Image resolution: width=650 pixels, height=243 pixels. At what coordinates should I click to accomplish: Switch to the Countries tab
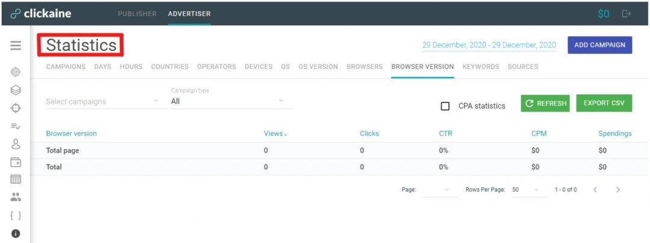(x=170, y=67)
